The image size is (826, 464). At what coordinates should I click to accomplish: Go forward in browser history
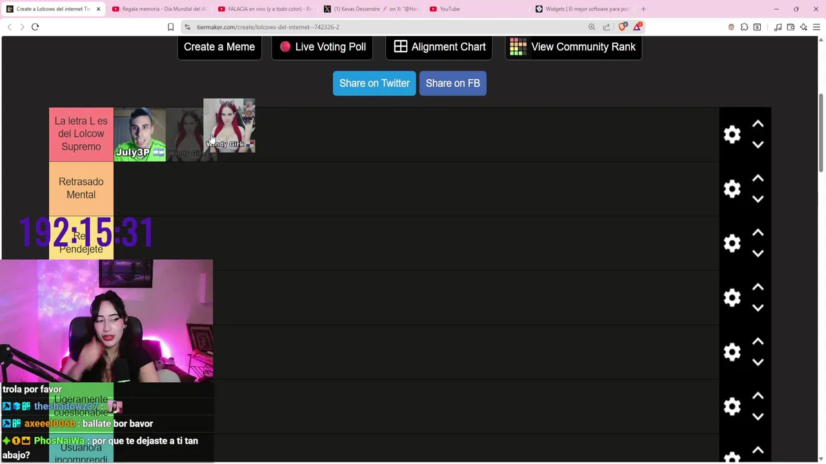tap(22, 27)
